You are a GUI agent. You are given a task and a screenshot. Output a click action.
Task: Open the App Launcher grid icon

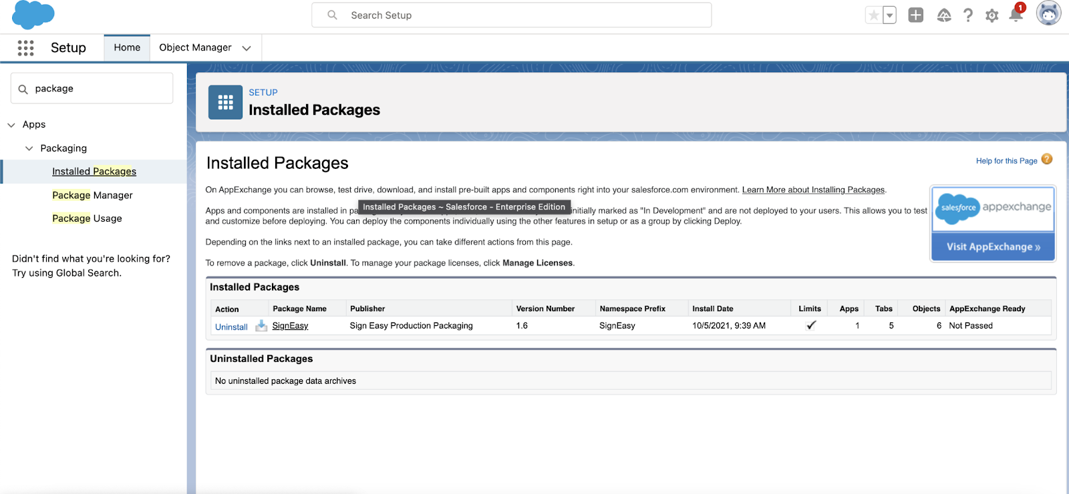25,47
